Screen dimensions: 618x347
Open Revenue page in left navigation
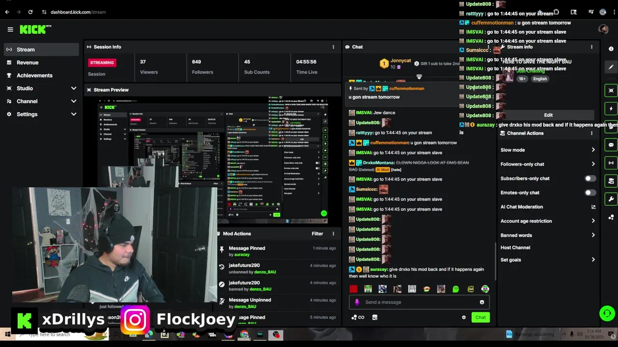coord(42,62)
